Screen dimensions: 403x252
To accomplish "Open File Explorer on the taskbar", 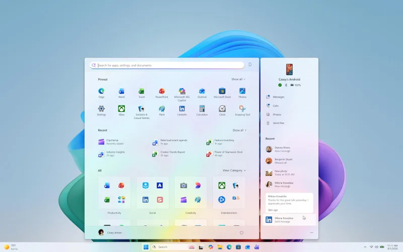I will (220, 247).
